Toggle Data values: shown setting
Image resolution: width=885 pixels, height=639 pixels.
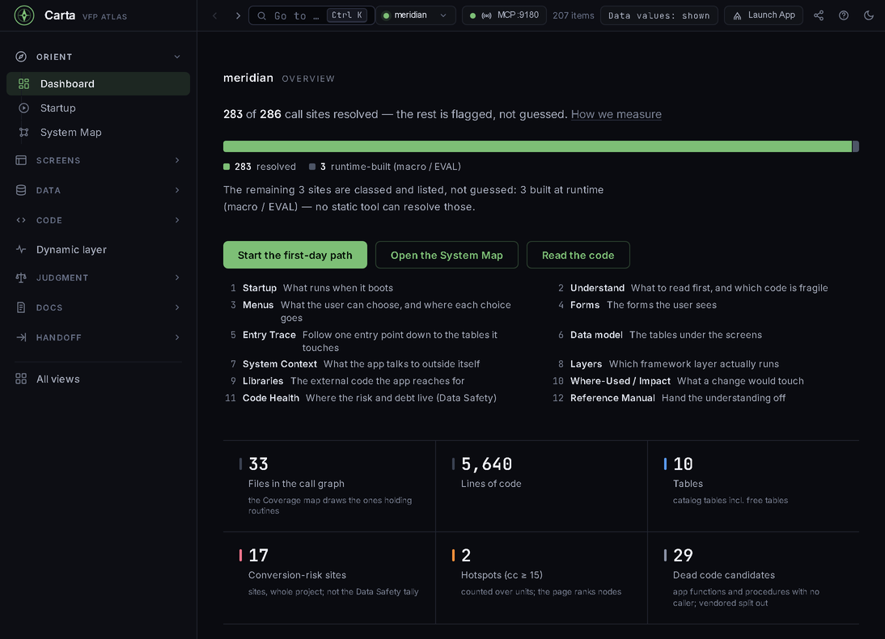coord(658,15)
